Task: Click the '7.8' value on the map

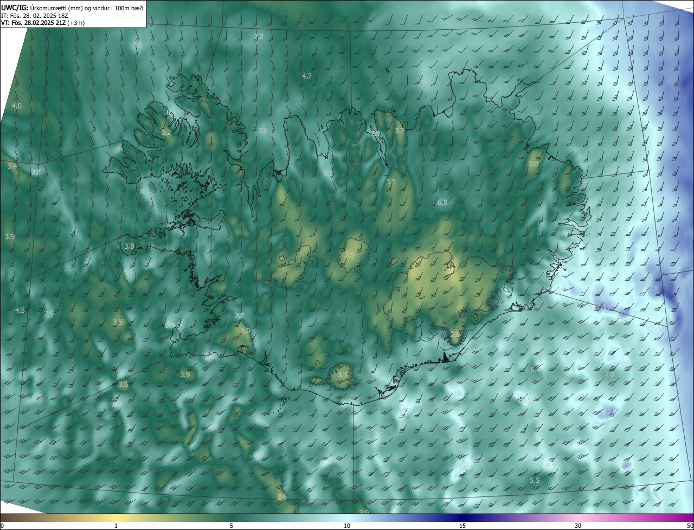Action: click(137, 46)
